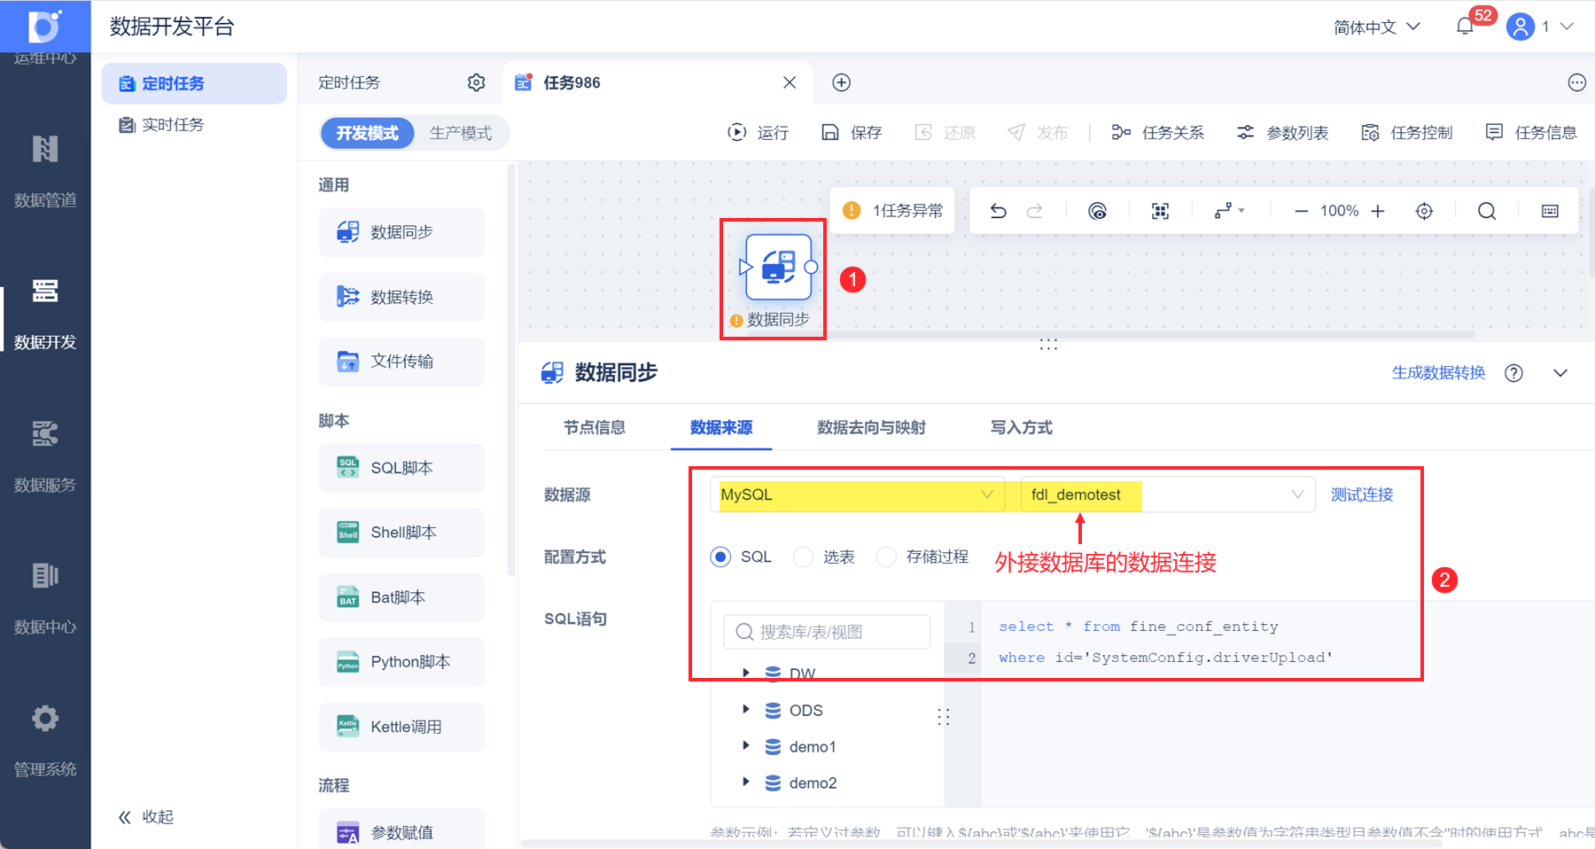The image size is (1595, 849).
Task: Click the locate/center target icon
Action: [1424, 211]
